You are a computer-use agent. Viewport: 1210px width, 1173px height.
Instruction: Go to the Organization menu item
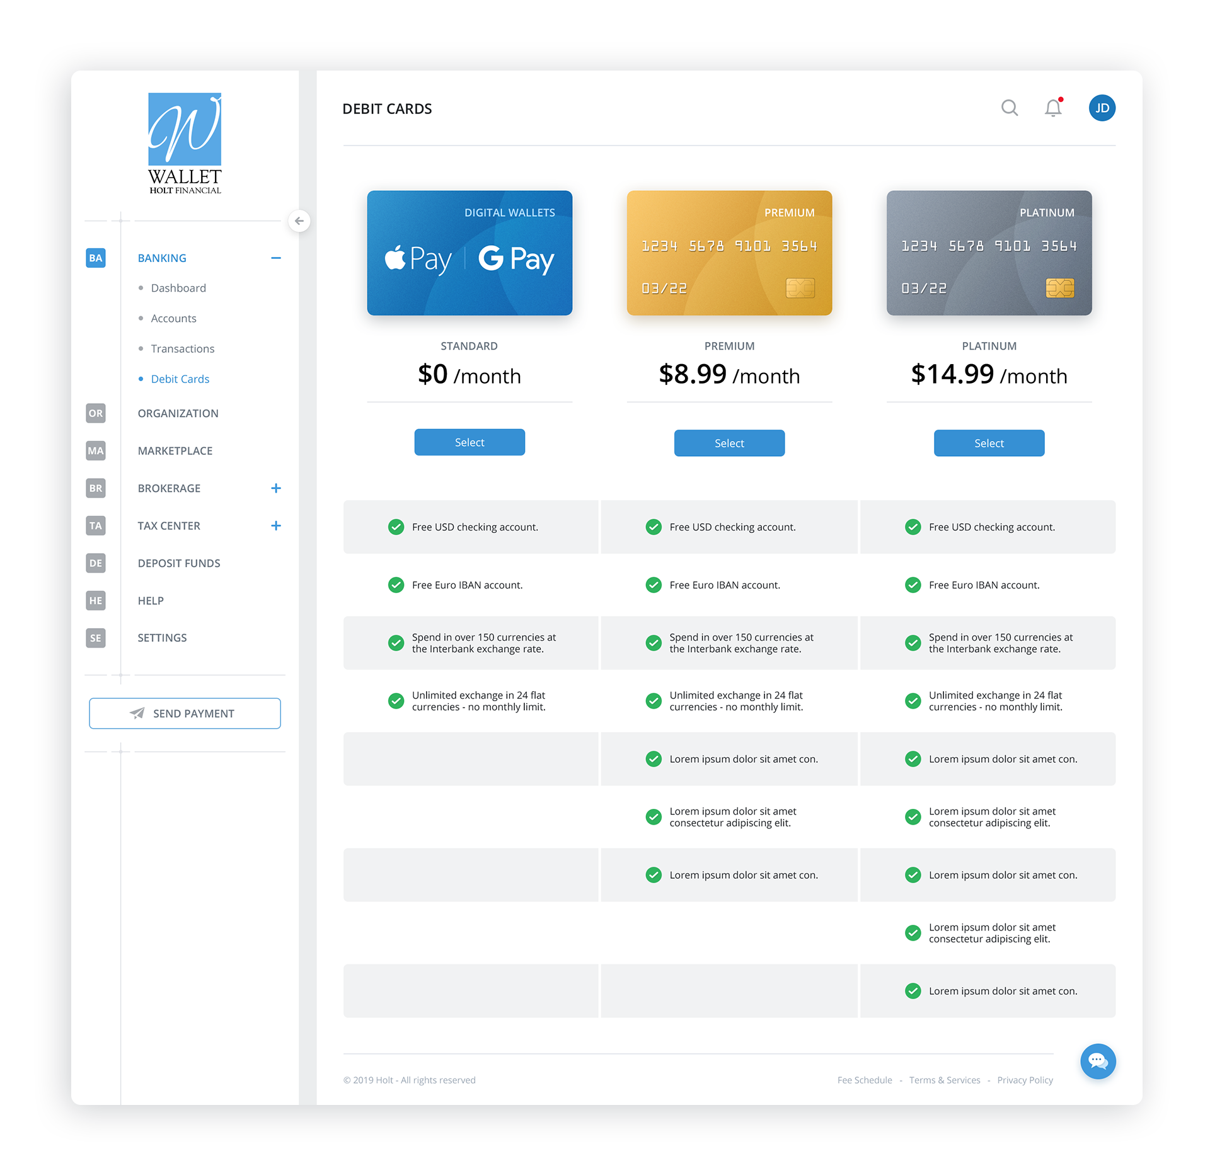click(x=178, y=413)
